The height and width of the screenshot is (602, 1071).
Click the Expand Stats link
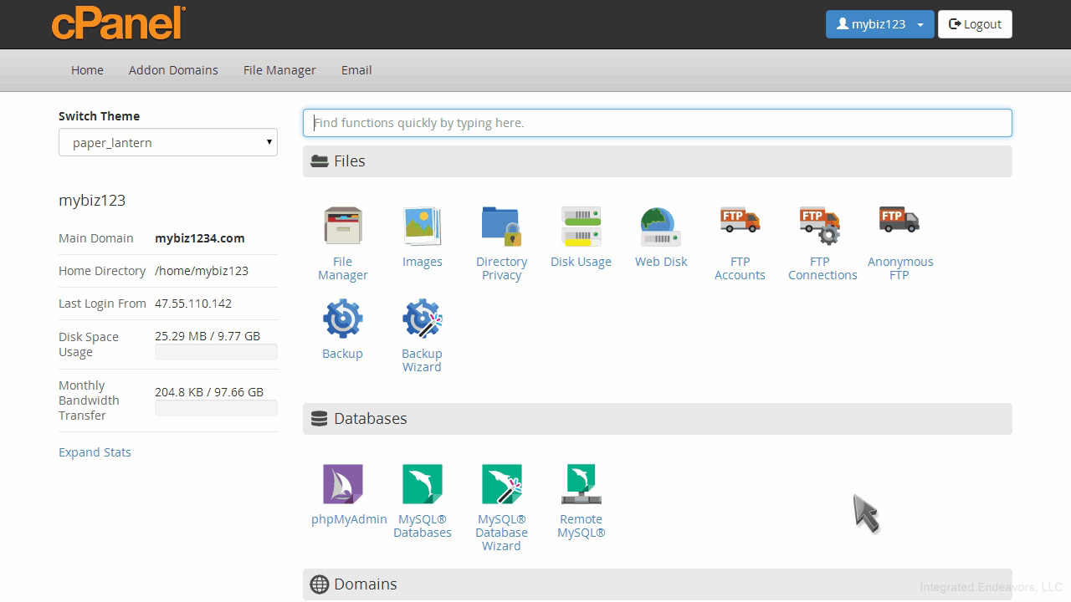point(95,452)
